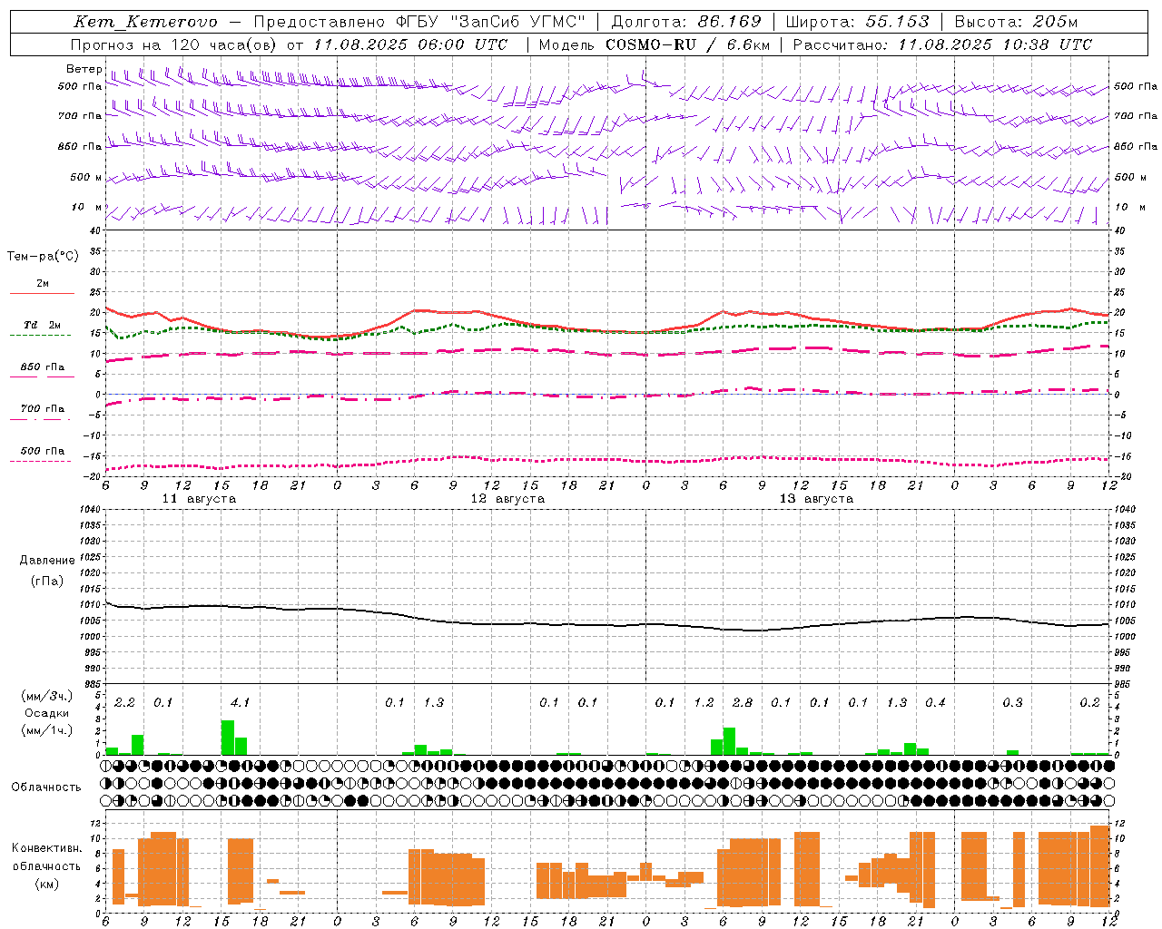Click the (мм/3ч.) units label
The height and width of the screenshot is (929, 1162).
[47, 696]
